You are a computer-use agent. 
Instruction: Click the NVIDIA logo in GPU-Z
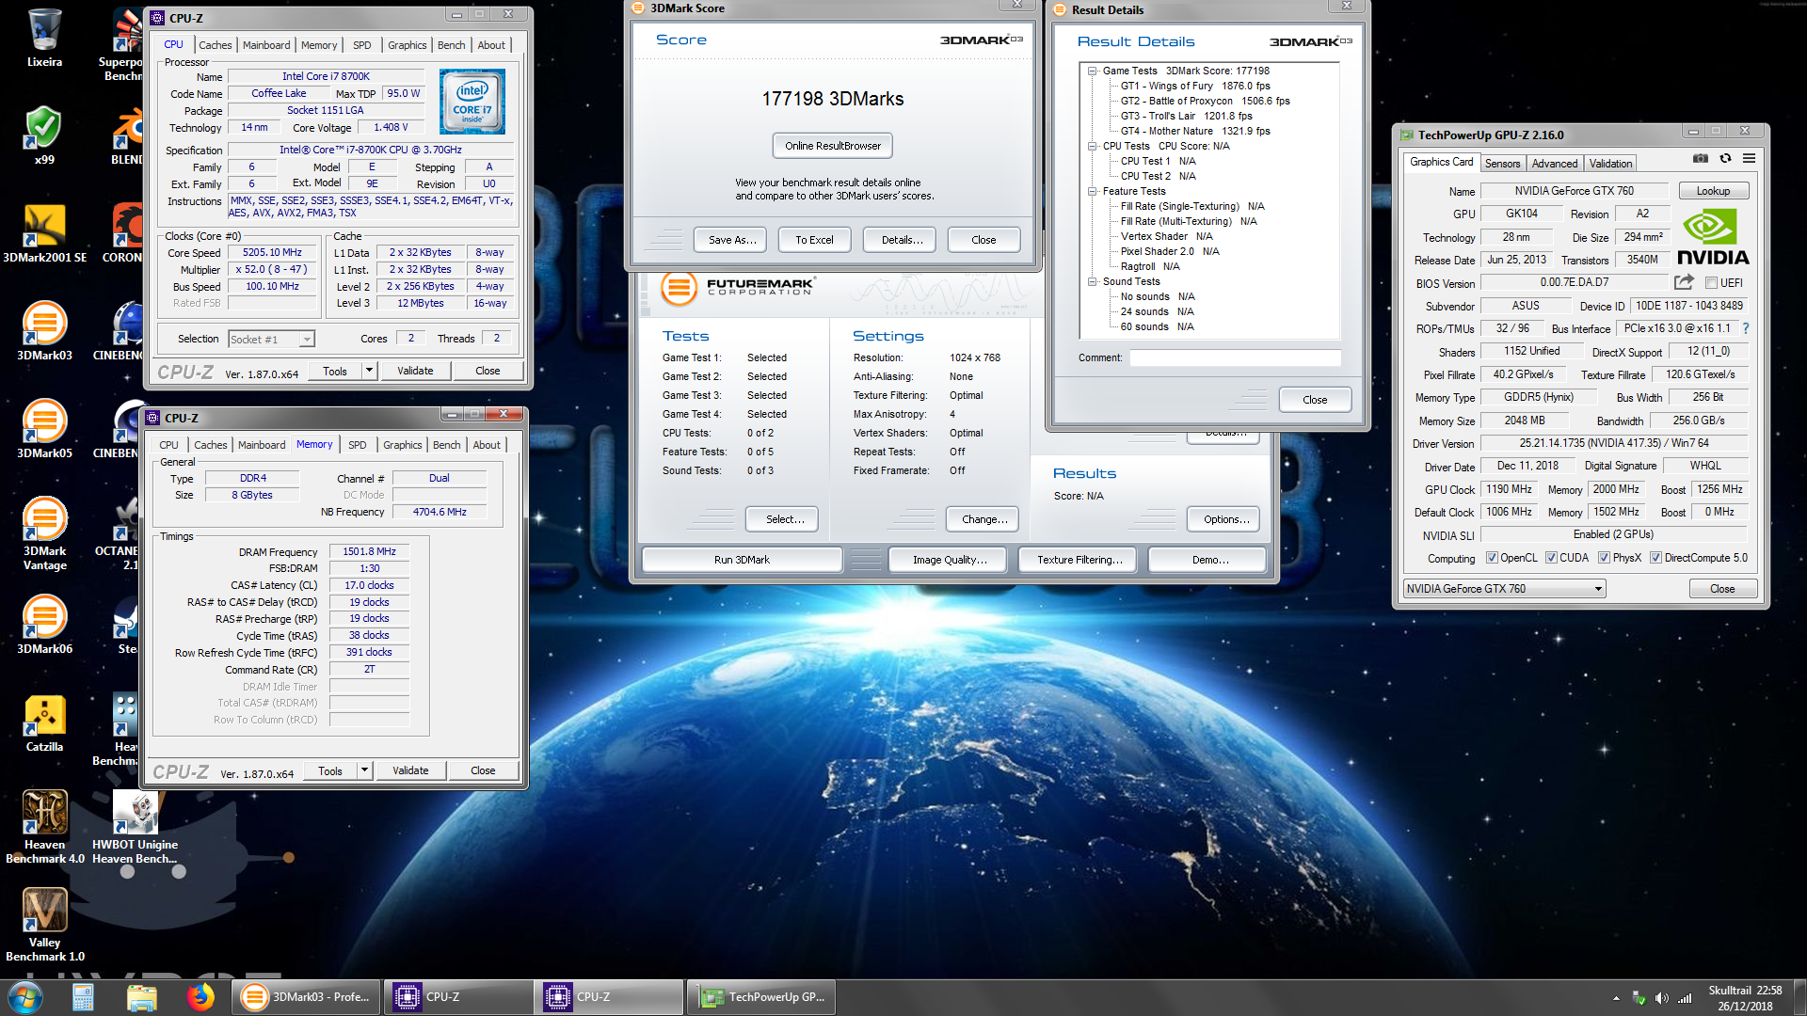coord(1713,238)
